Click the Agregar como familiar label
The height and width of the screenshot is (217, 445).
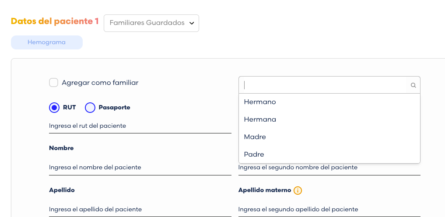[100, 83]
